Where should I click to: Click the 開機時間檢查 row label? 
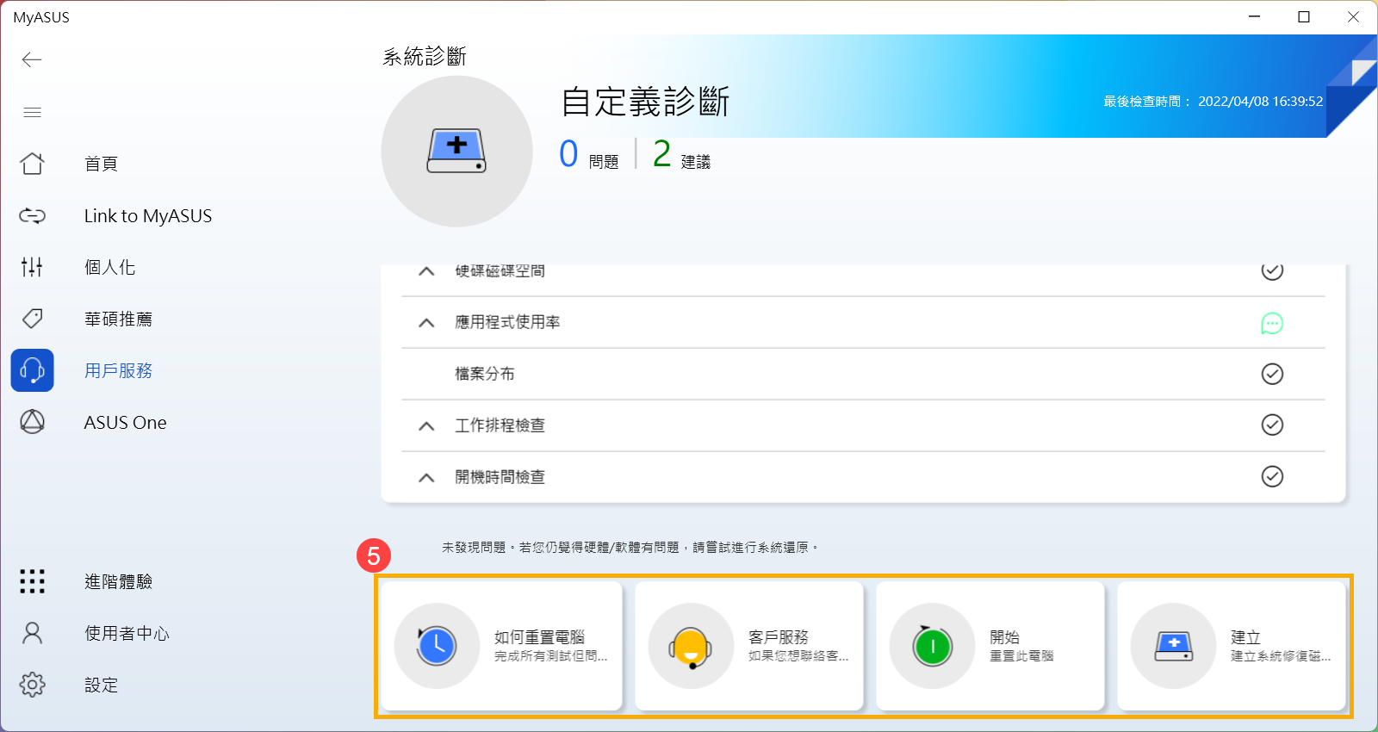(x=500, y=477)
